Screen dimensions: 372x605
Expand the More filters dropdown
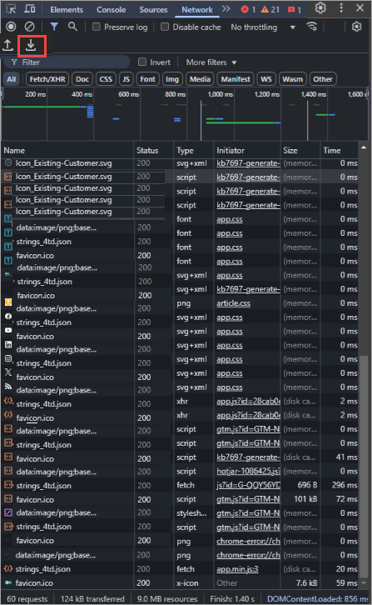(x=211, y=62)
